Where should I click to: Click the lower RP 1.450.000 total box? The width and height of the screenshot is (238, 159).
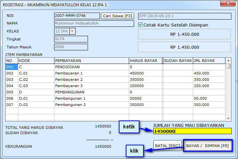[185, 47]
